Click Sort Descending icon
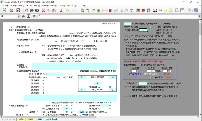The height and width of the screenshot is (121, 202). click(126, 10)
